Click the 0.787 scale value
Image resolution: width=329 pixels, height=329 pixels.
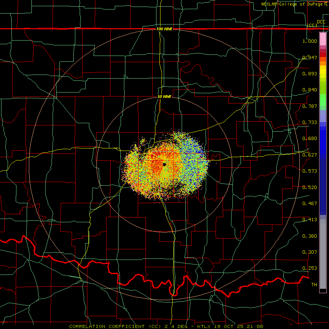pos(310,106)
